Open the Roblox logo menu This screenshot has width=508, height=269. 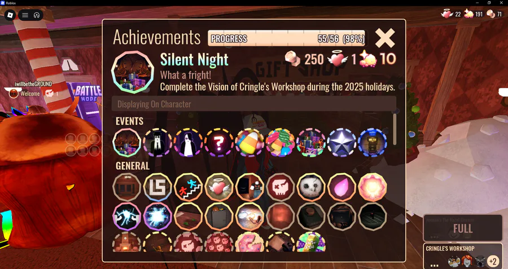[x=10, y=15]
